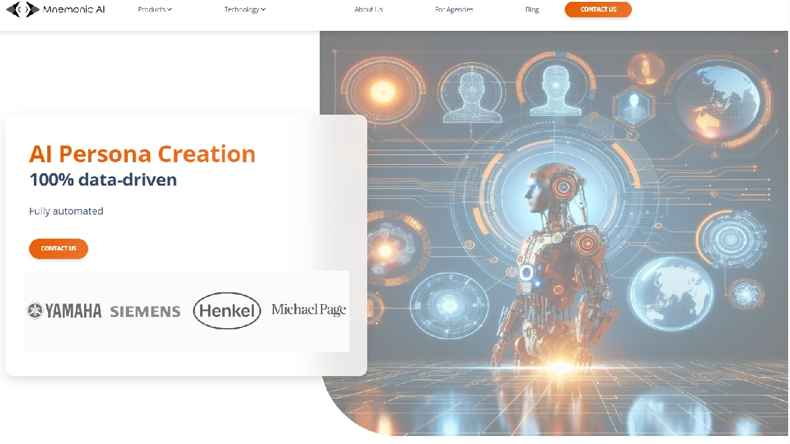The image size is (790, 444).
Task: Click the AI Persona Creation heading
Action: [x=142, y=154]
